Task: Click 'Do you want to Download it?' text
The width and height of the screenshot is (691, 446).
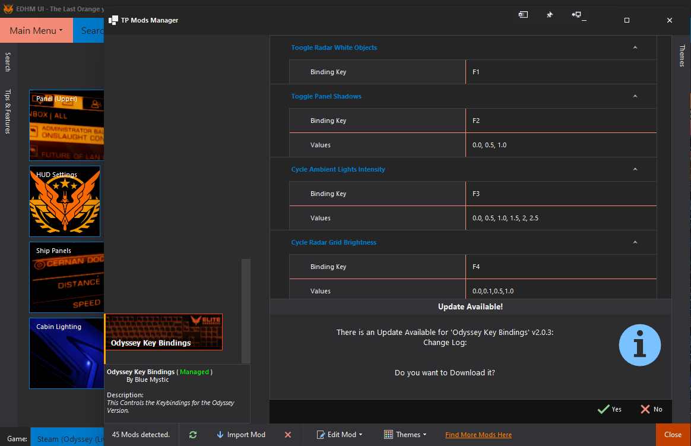Action: pyautogui.click(x=445, y=373)
